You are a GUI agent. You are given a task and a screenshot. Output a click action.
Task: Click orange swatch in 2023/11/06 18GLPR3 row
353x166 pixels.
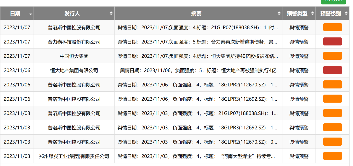pos(332,99)
